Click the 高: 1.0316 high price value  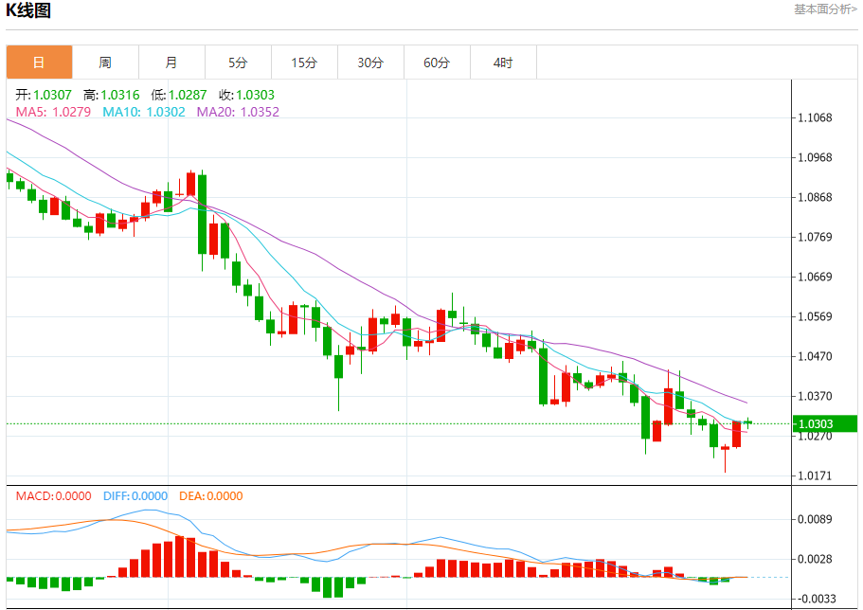112,95
